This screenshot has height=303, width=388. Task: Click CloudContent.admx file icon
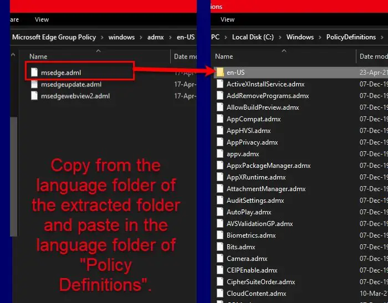pos(220,294)
